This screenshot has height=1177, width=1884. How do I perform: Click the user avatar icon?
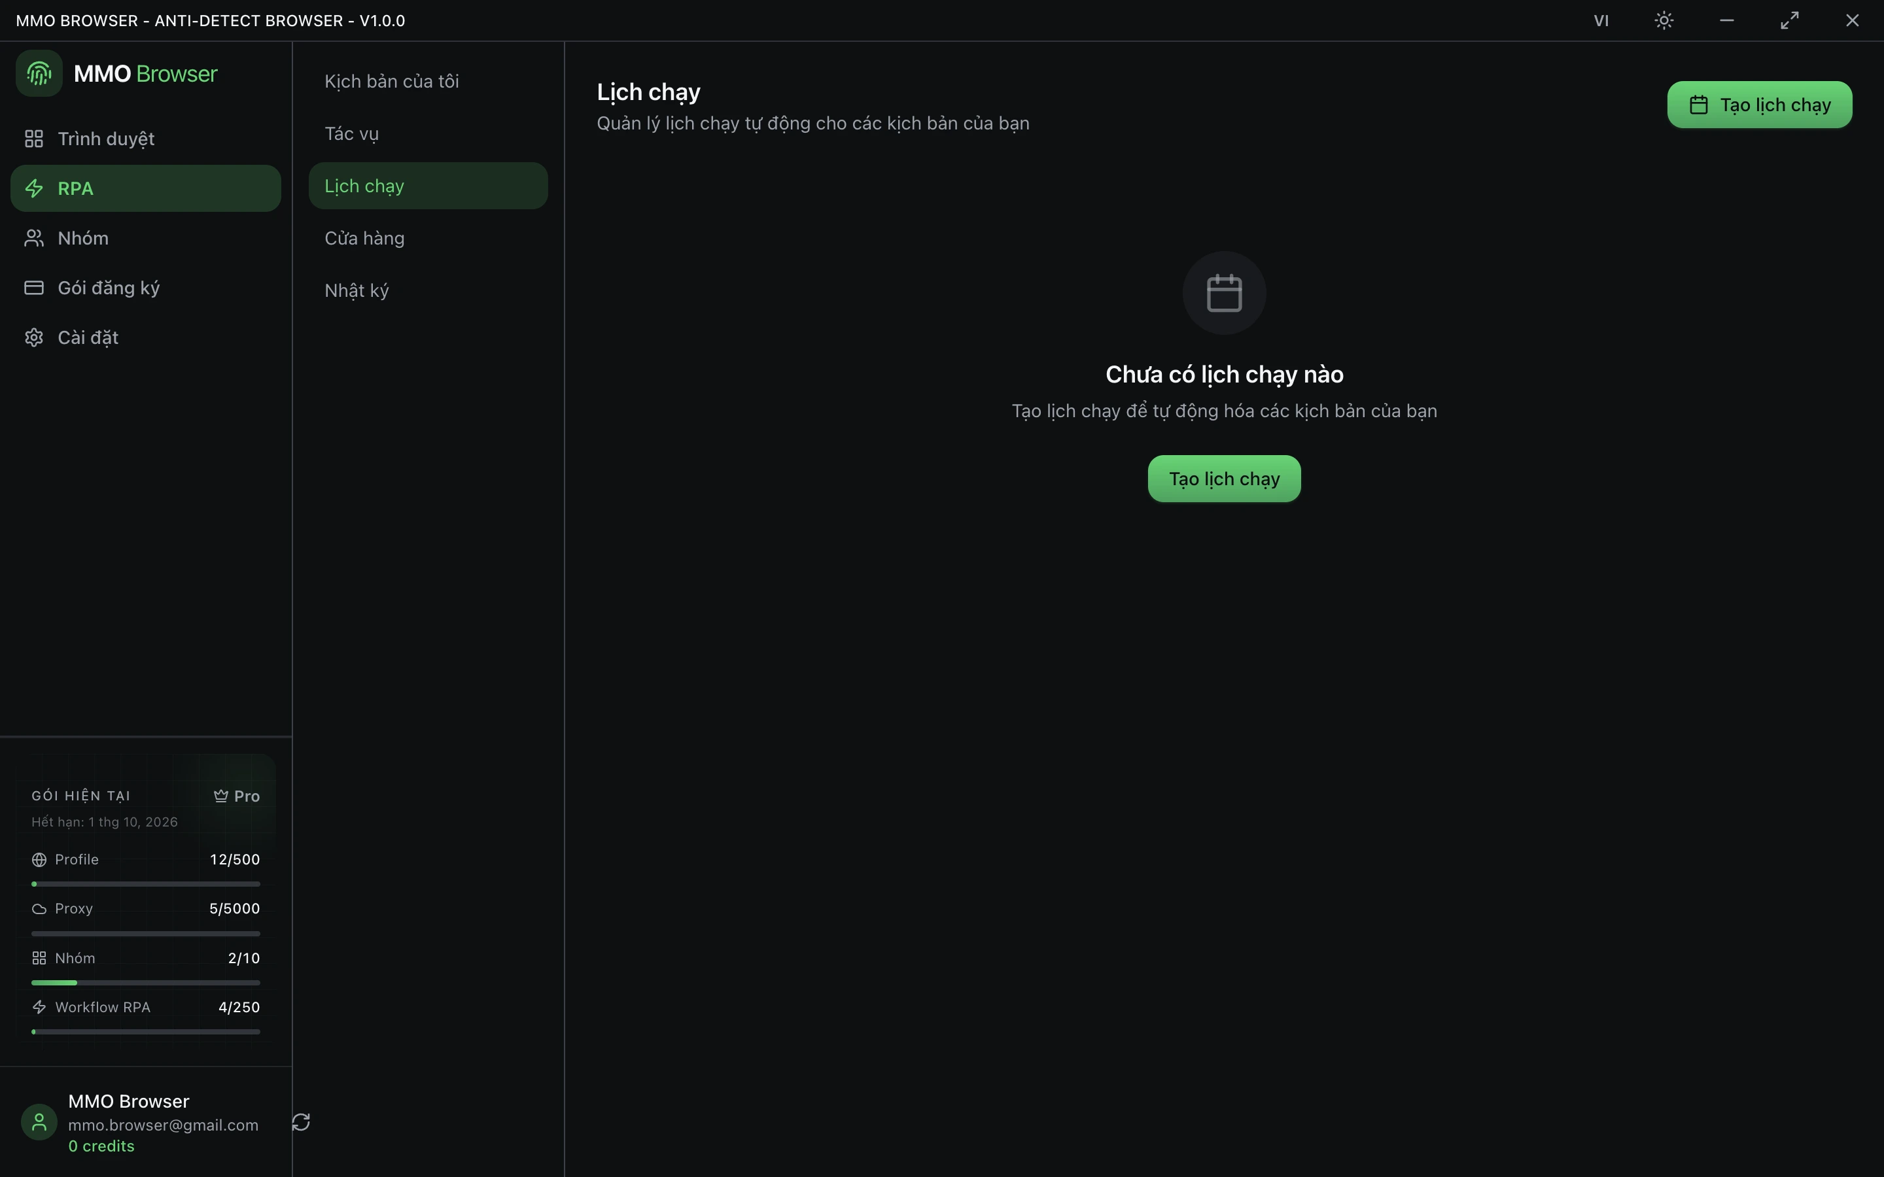(x=39, y=1123)
